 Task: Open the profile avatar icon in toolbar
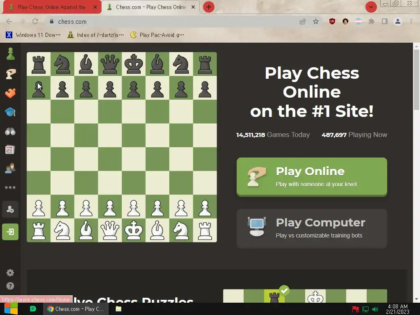click(x=398, y=21)
